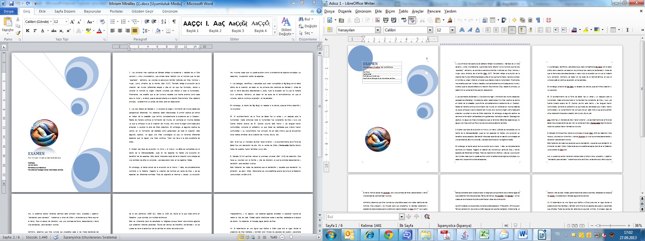
Task: Open the Biçim menu in LibreOffice
Action: [390, 11]
